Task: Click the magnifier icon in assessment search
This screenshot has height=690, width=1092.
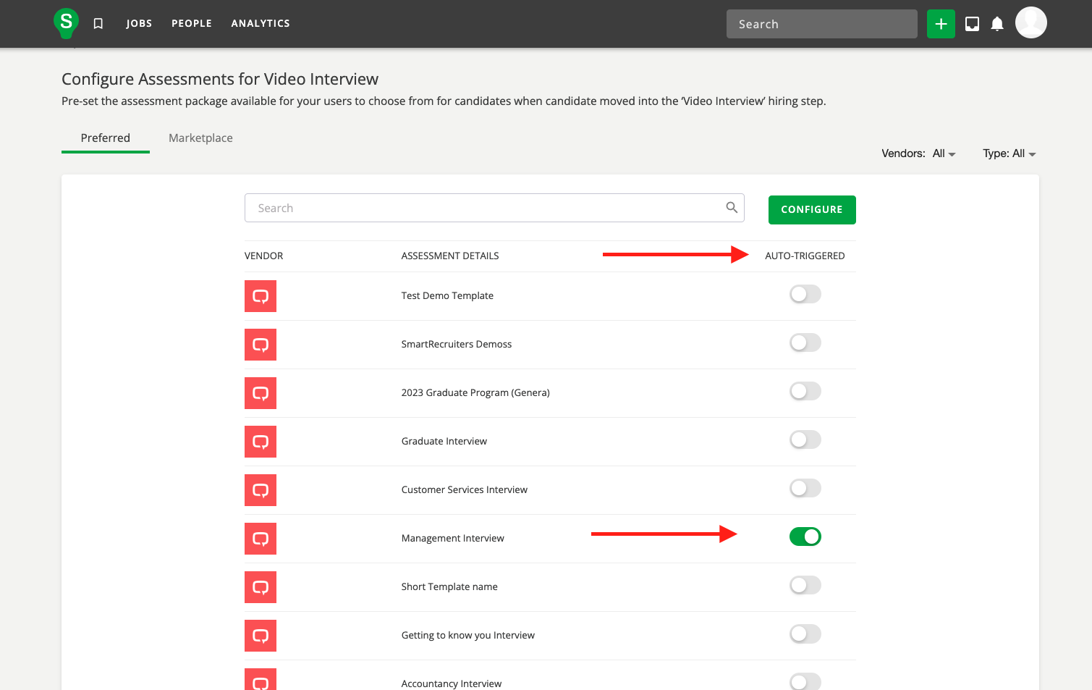Action: [x=732, y=208]
